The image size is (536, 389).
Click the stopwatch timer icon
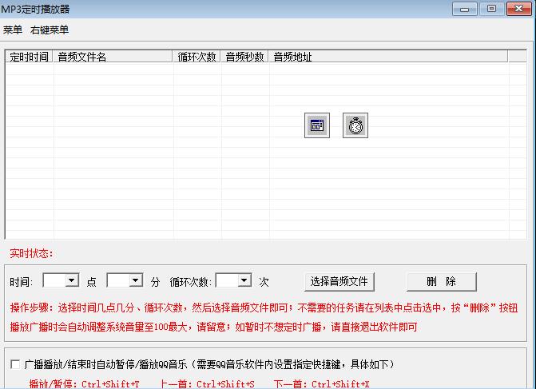[x=355, y=125]
